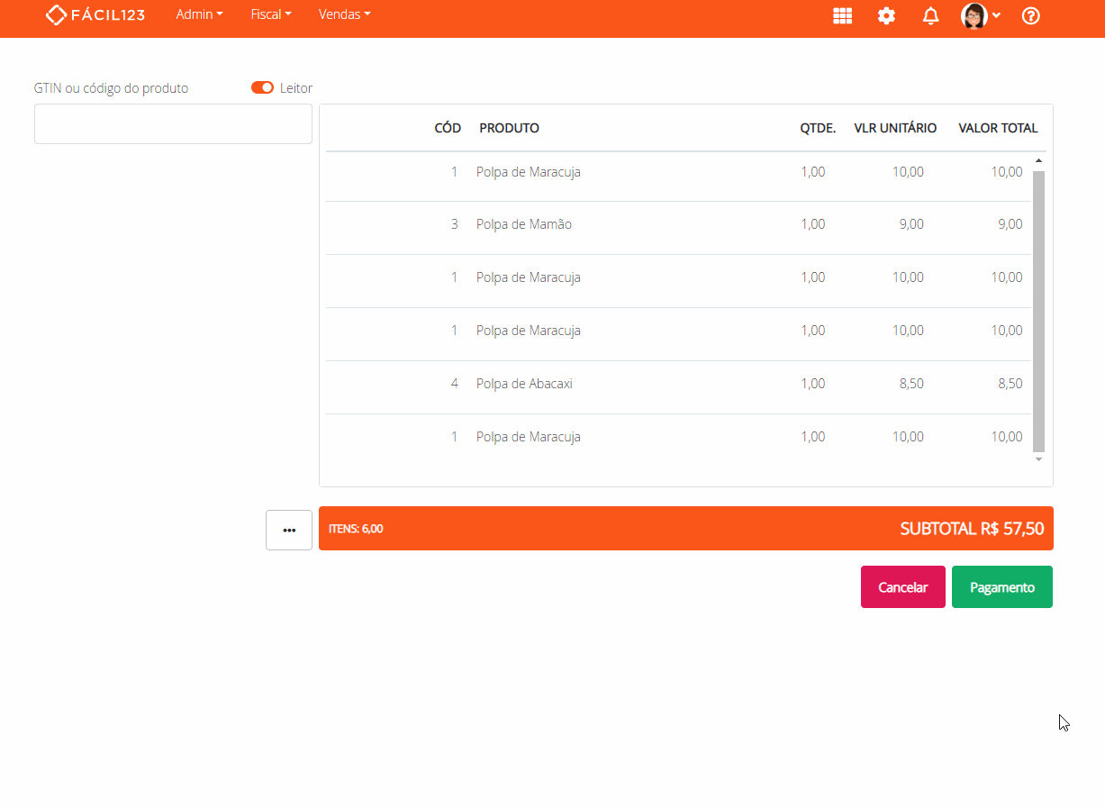This screenshot has height=808, width=1105.
Task: Open settings gear icon
Action: click(886, 15)
